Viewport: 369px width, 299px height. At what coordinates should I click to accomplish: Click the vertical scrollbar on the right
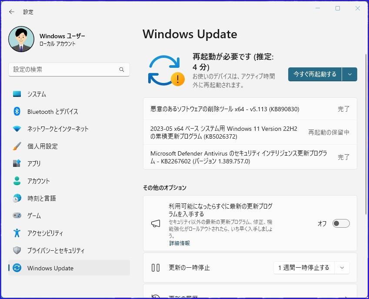coord(366,134)
